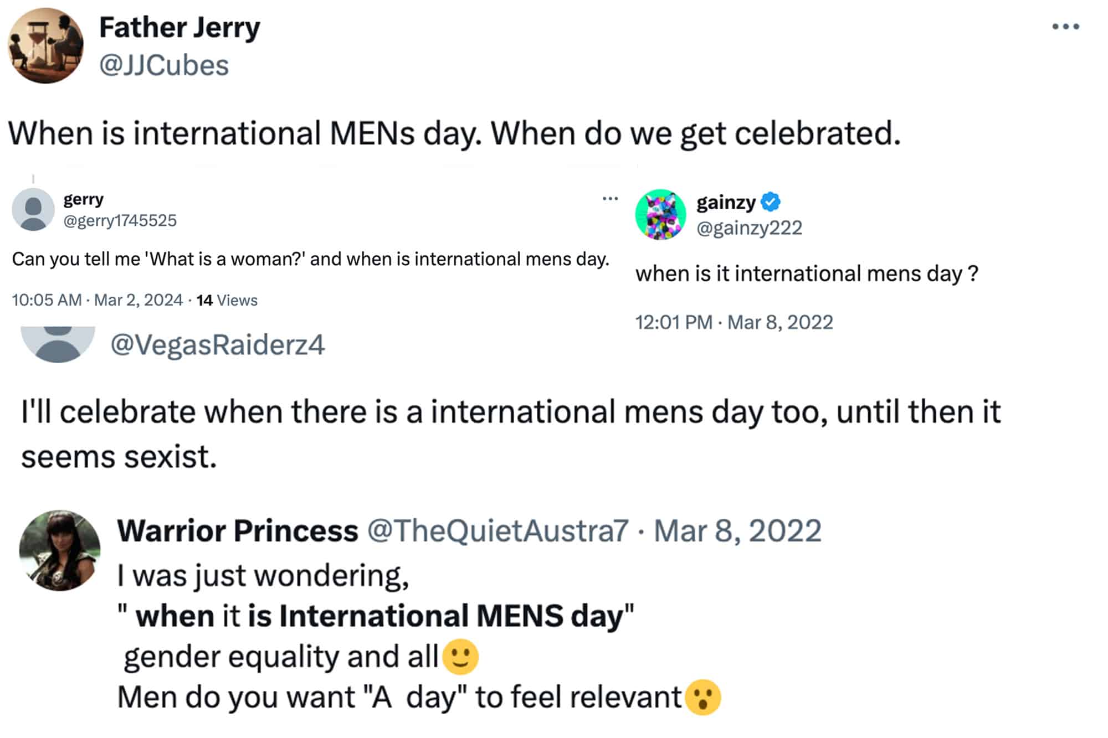Open more options on Father Jerry's tweet
Screen dimensions: 1108x738
pyautogui.click(x=1065, y=27)
